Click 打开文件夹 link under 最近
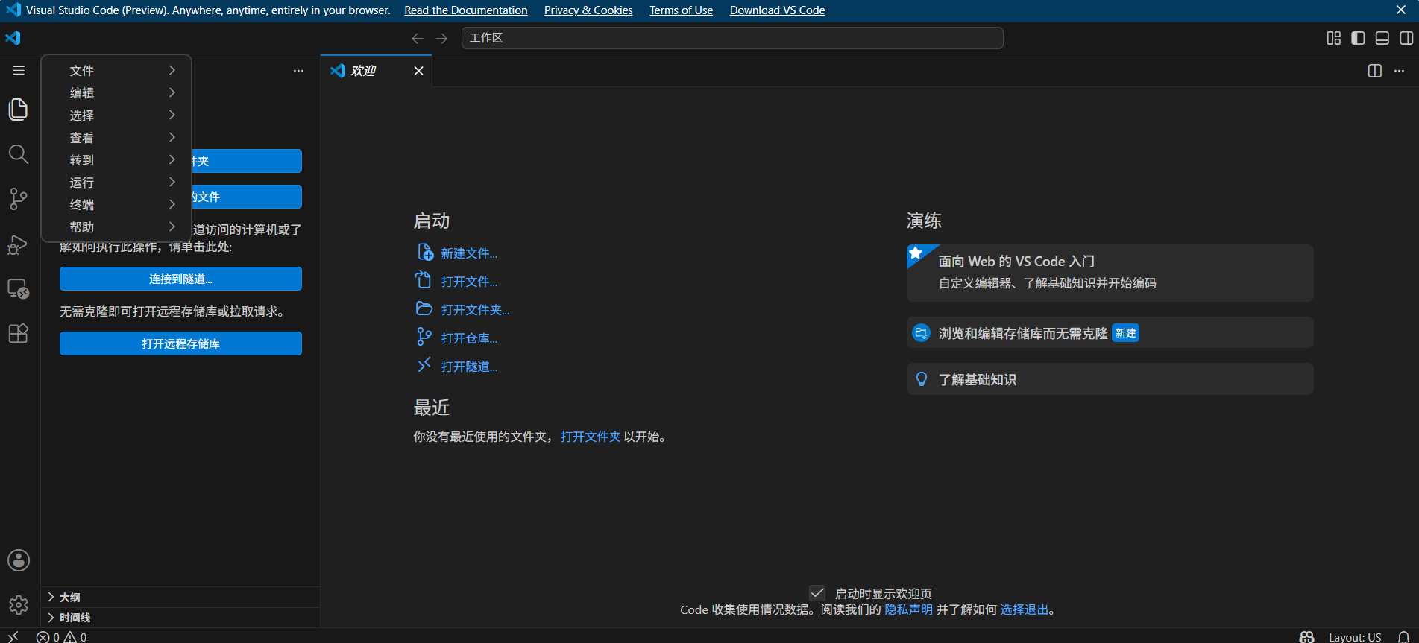The image size is (1419, 643). coord(591,437)
